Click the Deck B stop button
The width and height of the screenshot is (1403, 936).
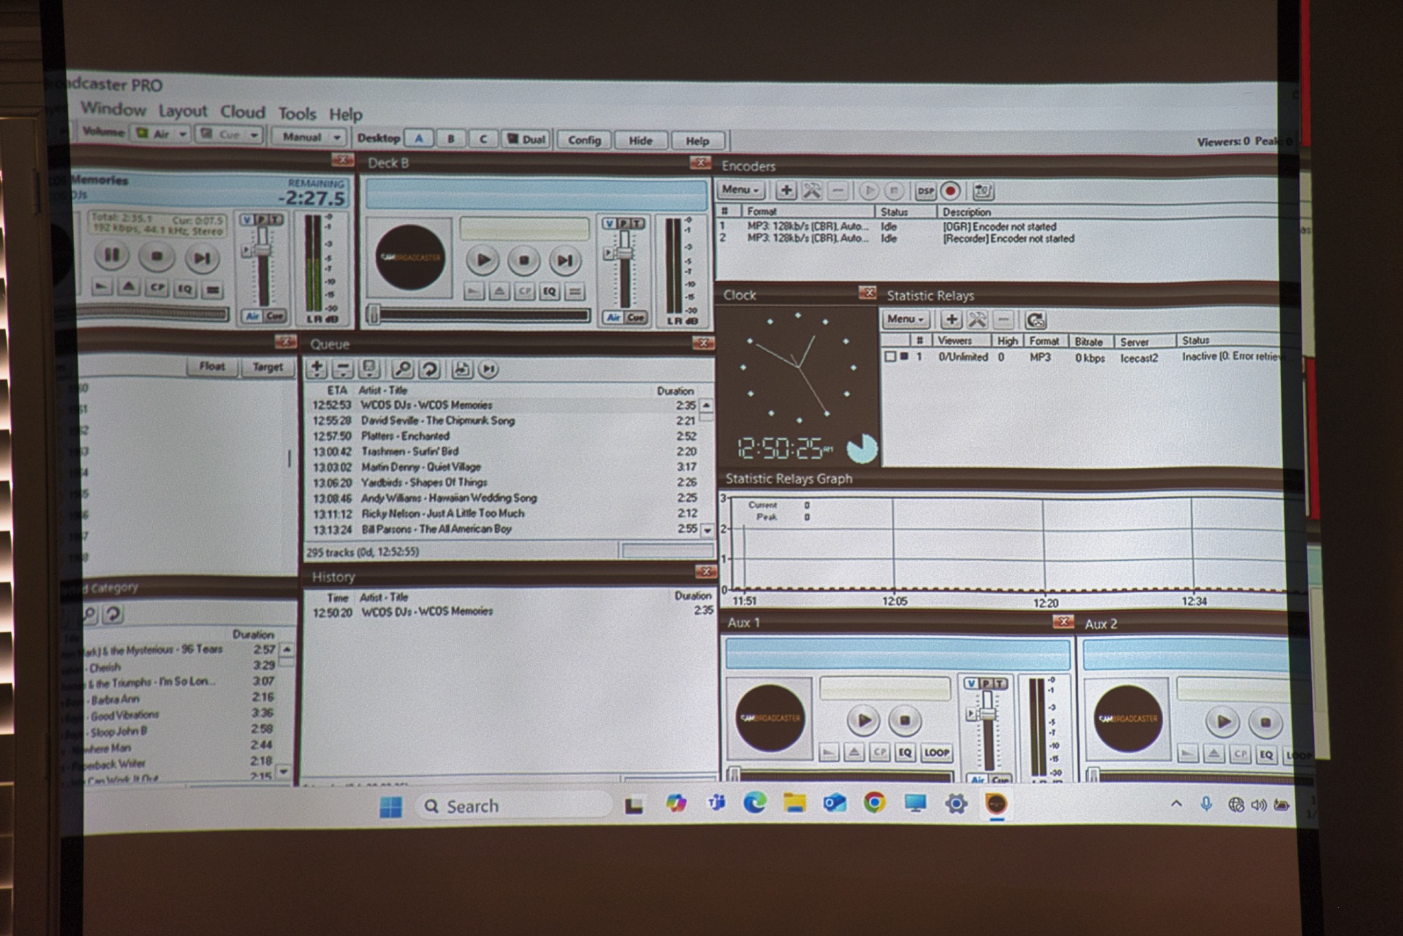pyautogui.click(x=523, y=260)
